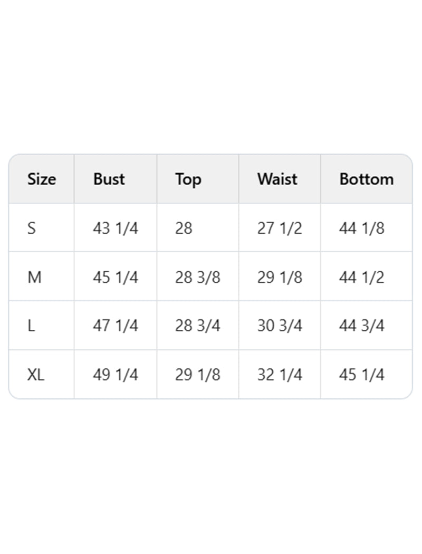422x554 pixels.
Task: Select the M size row label
Action: pos(34,277)
